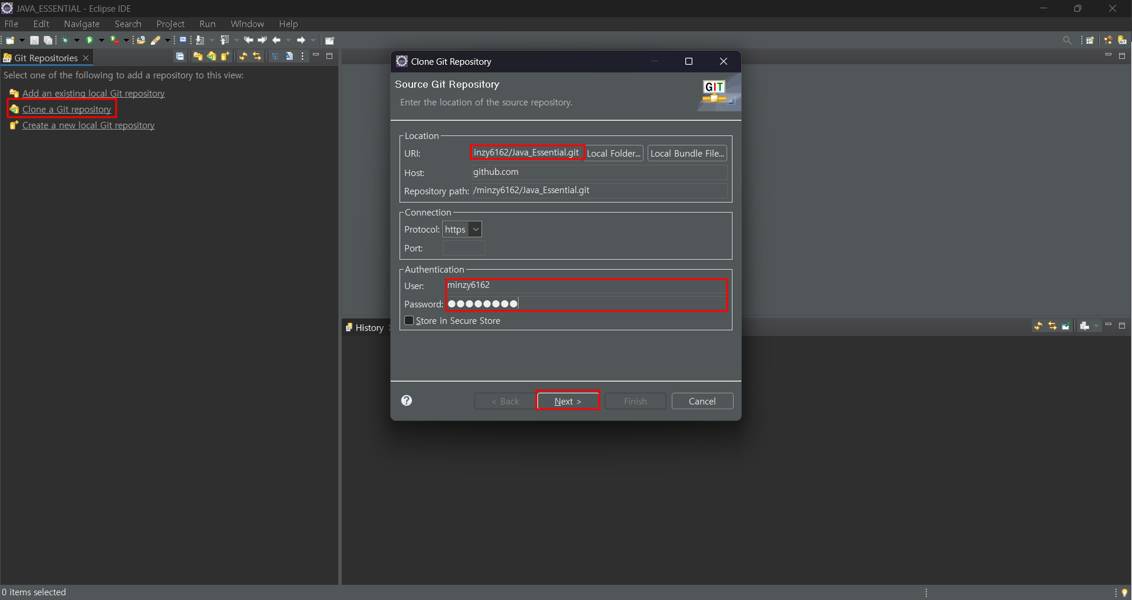Click Create new Git repository toolbar icon
The image size is (1132, 600).
(225, 57)
